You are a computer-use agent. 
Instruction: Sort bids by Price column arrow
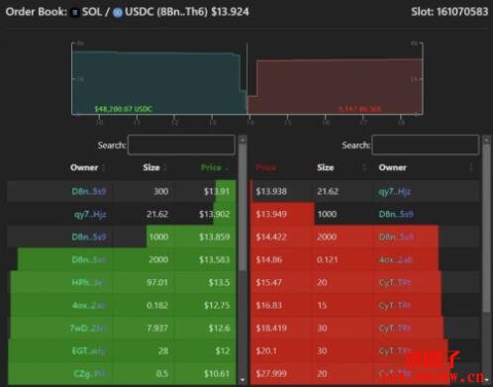pos(227,168)
